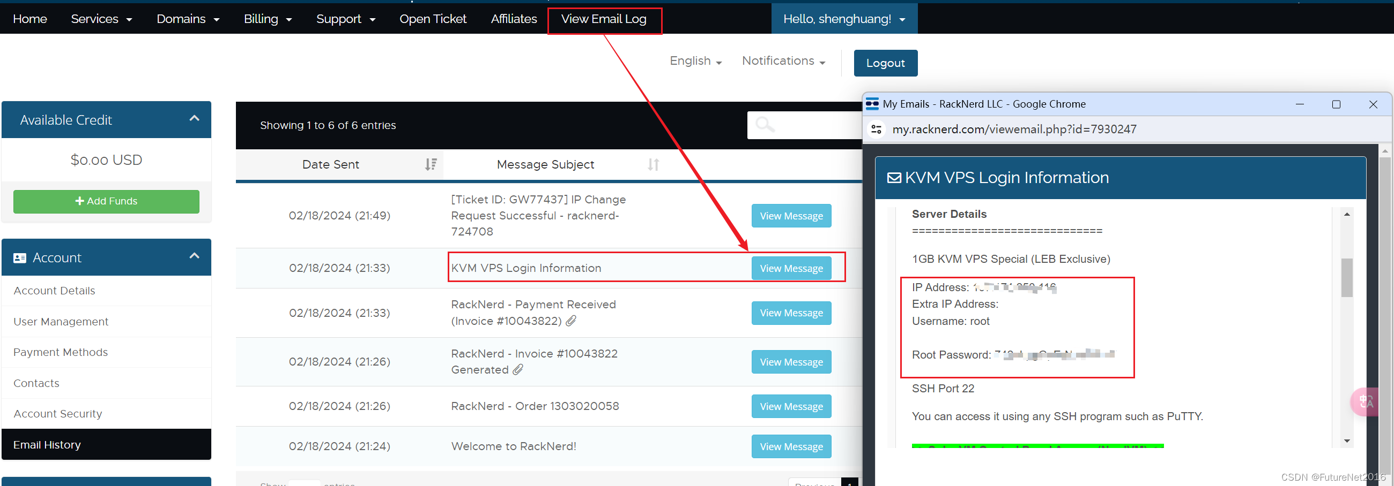Click 'Username: root' text in email
The image size is (1394, 486).
(950, 321)
